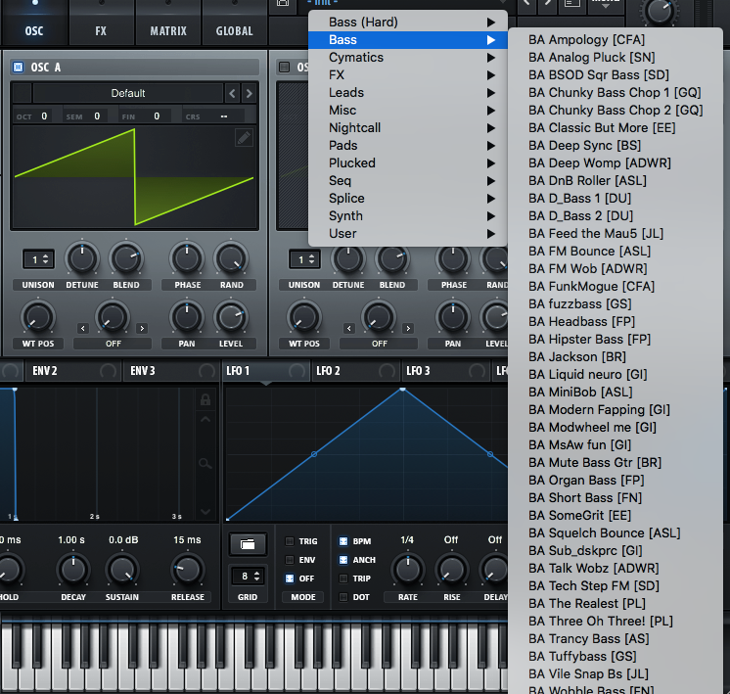The width and height of the screenshot is (730, 694).
Task: Select the ENV 3 tab
Action: point(170,371)
